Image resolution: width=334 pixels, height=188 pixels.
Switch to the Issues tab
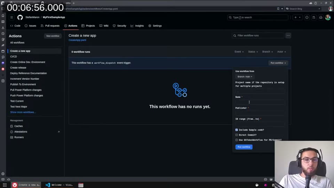pos(31,26)
